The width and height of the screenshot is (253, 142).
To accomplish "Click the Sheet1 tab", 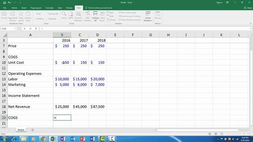I will (x=21, y=130).
